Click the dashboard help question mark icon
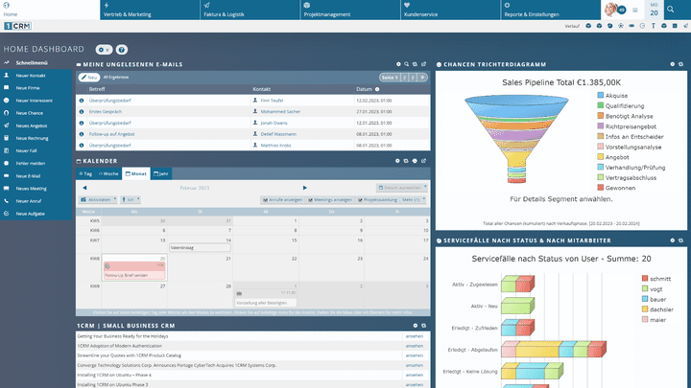This screenshot has width=691, height=388. pos(122,49)
